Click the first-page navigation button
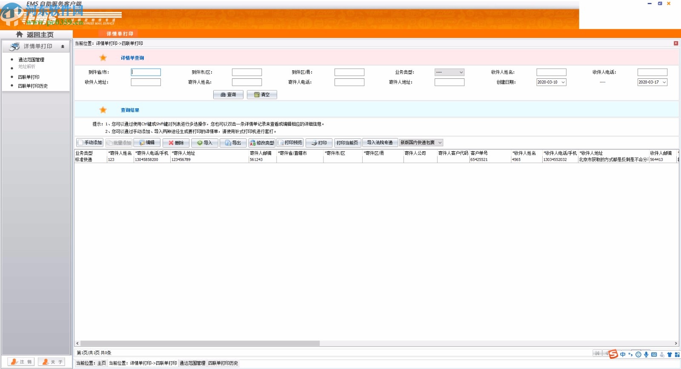The image size is (681, 369). [x=597, y=353]
